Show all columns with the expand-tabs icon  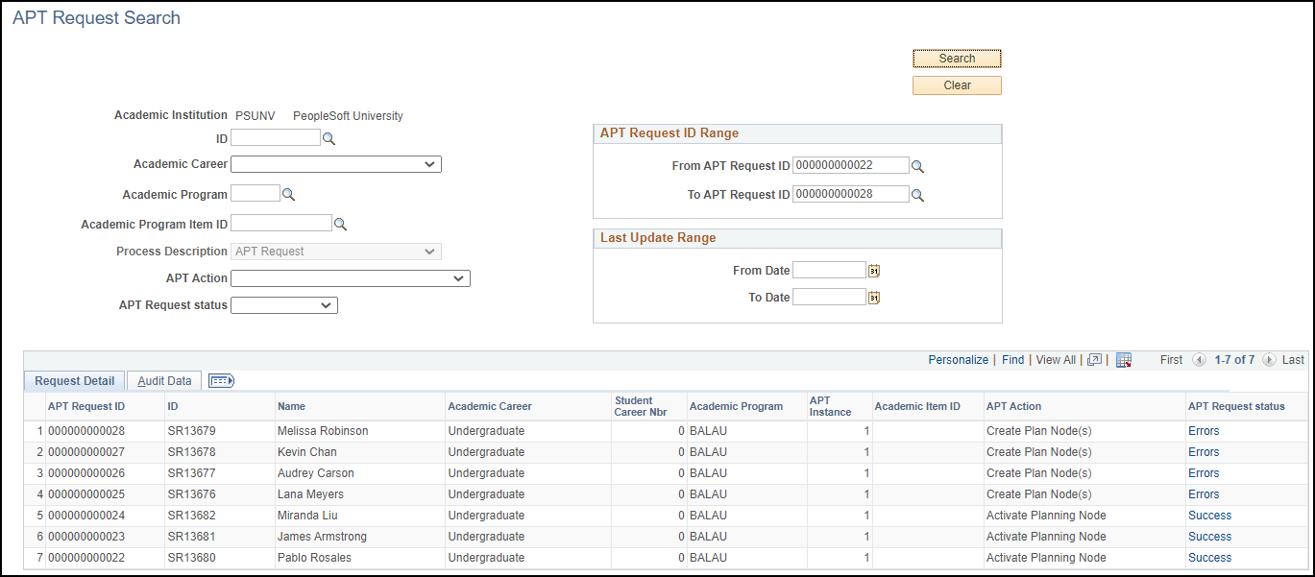click(x=221, y=380)
